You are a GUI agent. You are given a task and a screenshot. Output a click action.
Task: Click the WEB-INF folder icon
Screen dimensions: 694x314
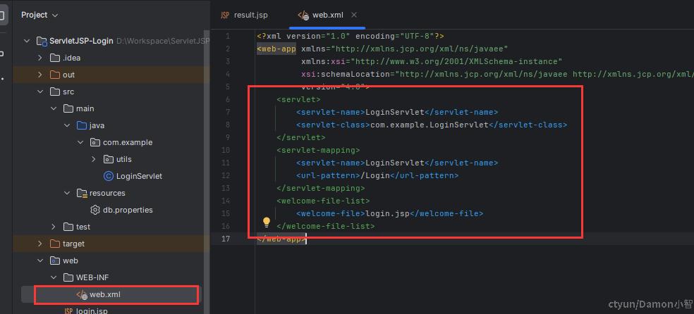tap(68, 277)
